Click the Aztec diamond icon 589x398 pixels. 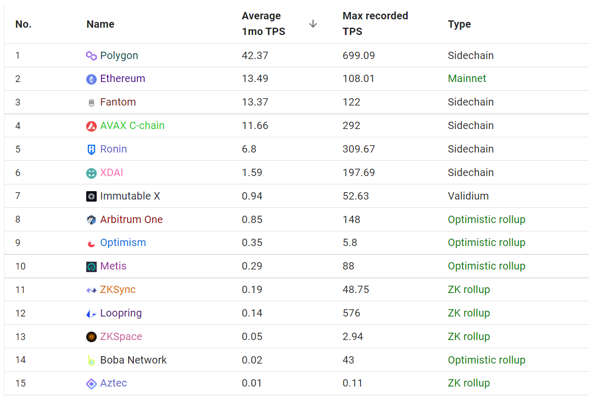[91, 384]
